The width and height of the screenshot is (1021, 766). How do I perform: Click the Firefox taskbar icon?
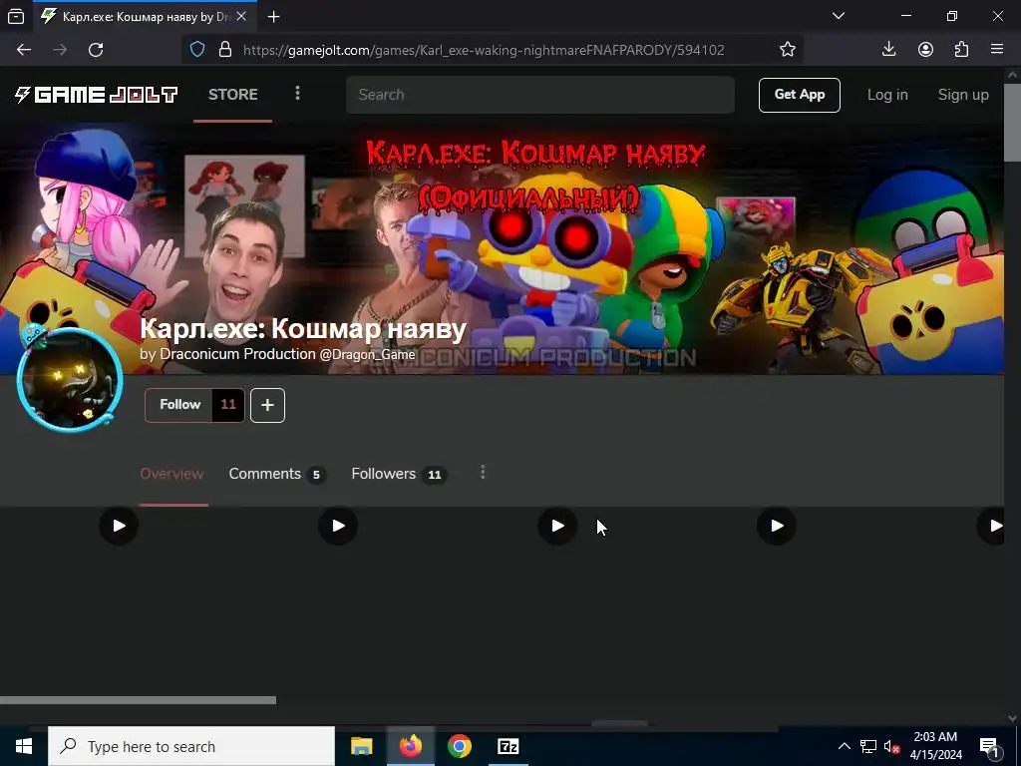[x=410, y=746]
